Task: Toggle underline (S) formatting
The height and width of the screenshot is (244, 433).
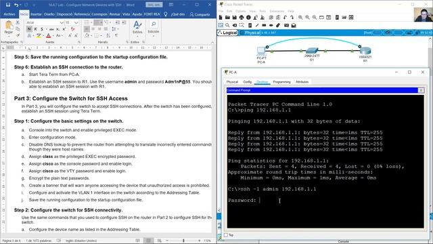Action: [42, 29]
